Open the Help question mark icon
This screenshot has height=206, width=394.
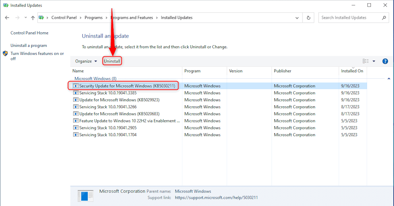tap(385, 61)
